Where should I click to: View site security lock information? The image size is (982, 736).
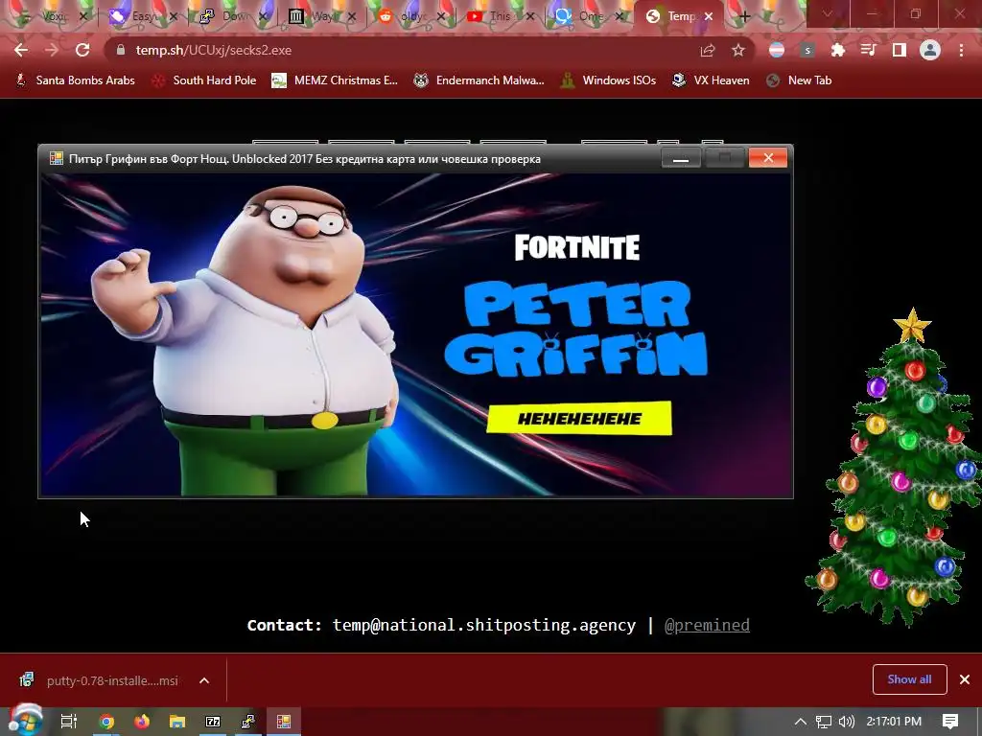121,50
